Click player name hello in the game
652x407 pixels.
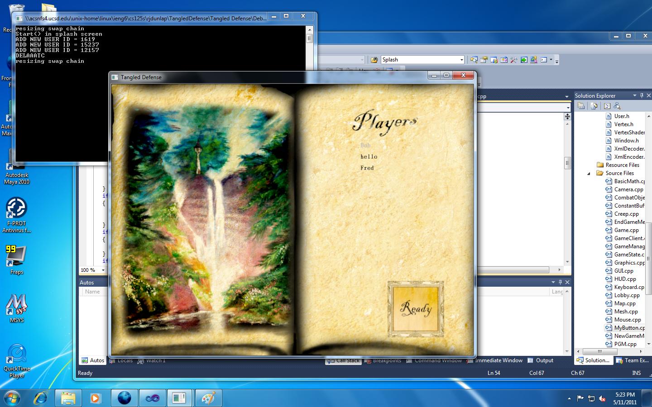369,156
